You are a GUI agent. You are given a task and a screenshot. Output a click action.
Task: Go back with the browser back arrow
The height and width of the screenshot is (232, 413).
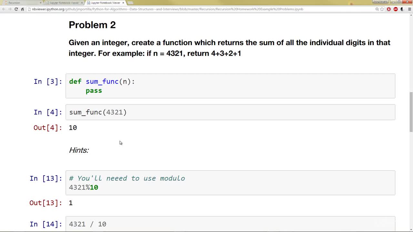pyautogui.click(x=3, y=9)
